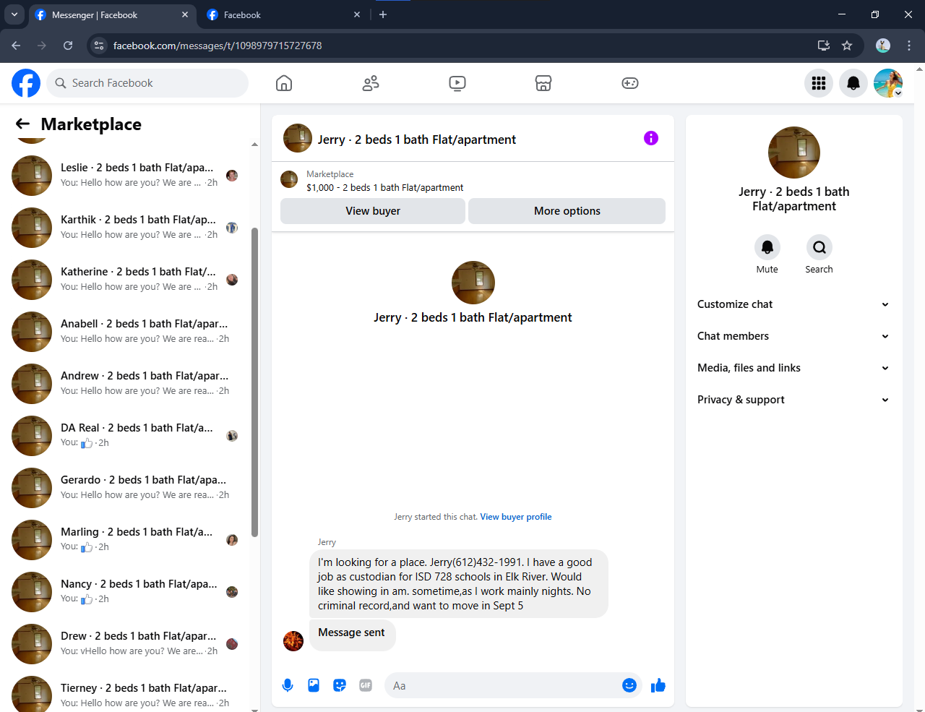Screen dimensions: 925x712
Task: Mute the conversation bell icon
Action: pyautogui.click(x=767, y=247)
